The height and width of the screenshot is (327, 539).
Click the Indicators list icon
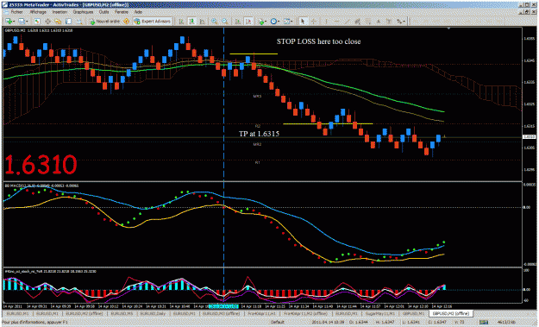(x=261, y=22)
